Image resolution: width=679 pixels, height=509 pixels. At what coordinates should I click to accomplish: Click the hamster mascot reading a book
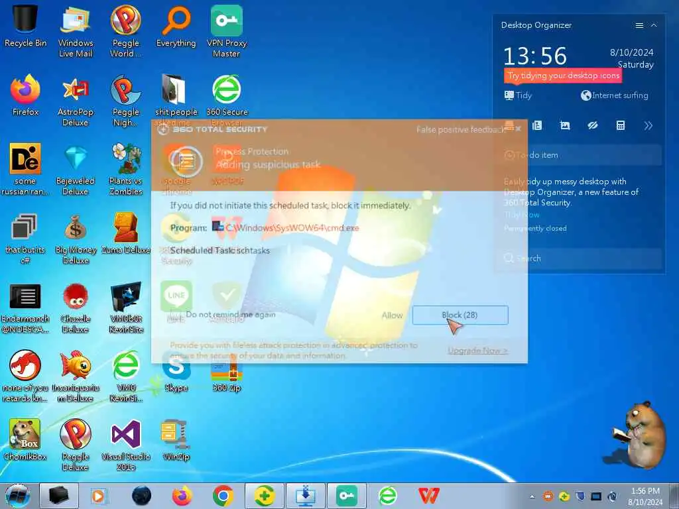click(x=640, y=435)
